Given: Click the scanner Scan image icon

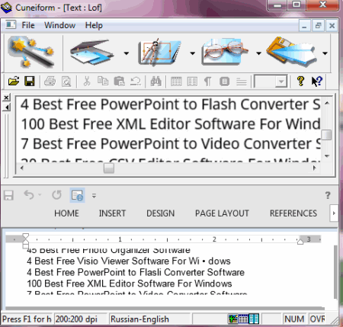Looking at the screenshot, I should point(91,53).
